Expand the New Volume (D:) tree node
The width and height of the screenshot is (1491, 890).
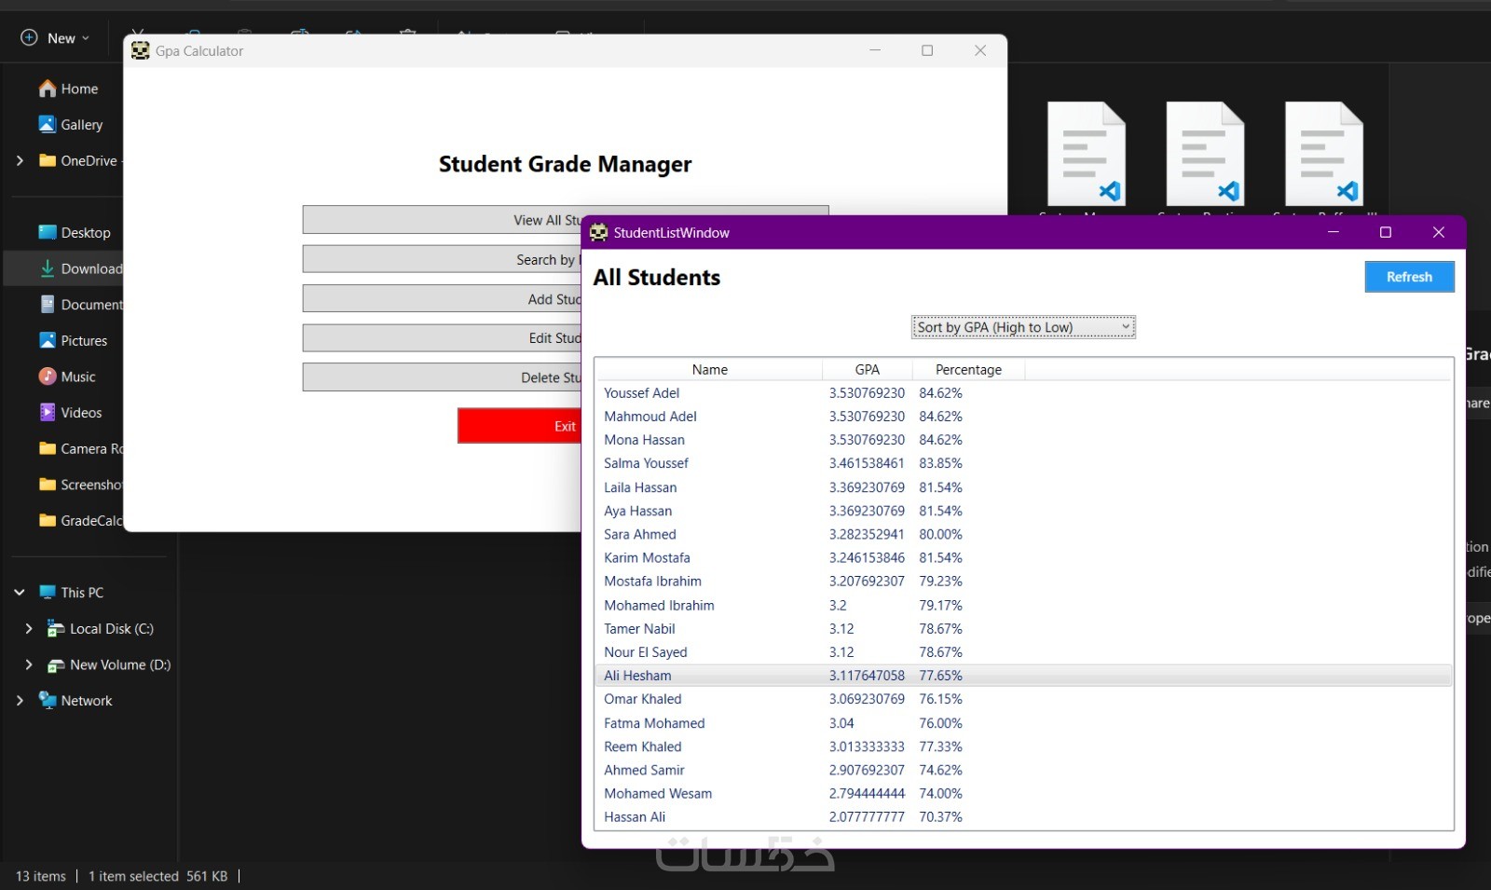pos(29,665)
